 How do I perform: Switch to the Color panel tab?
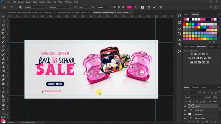point(186,14)
